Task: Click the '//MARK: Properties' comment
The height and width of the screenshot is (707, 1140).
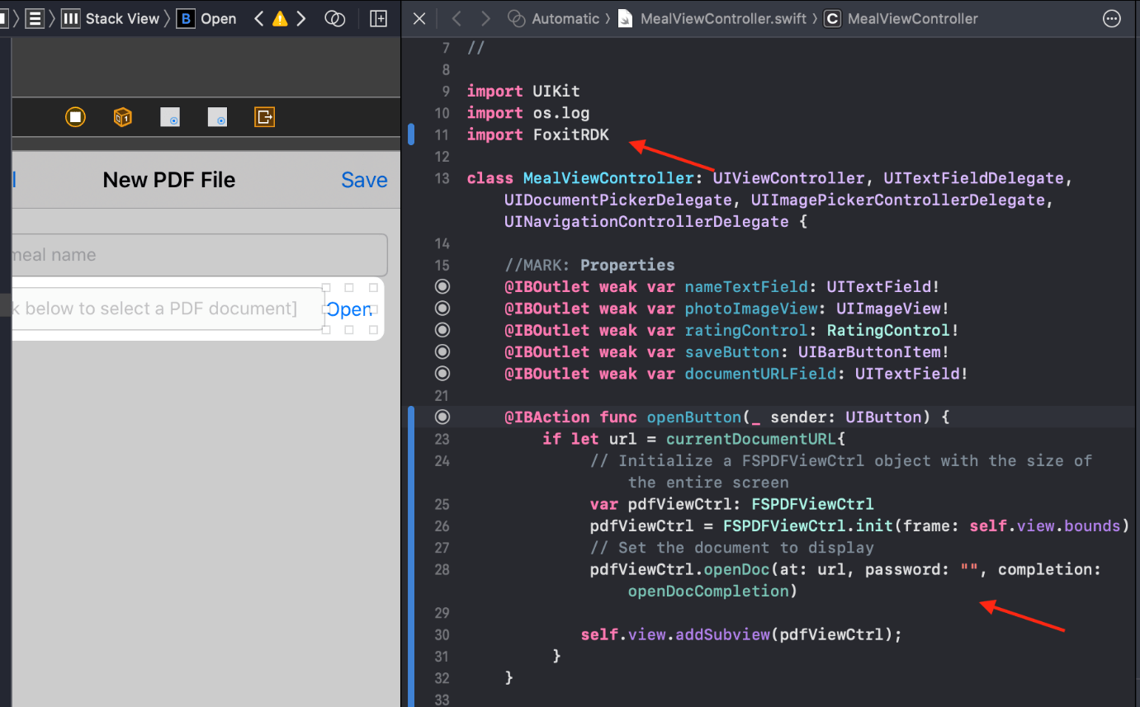Action: [x=589, y=265]
